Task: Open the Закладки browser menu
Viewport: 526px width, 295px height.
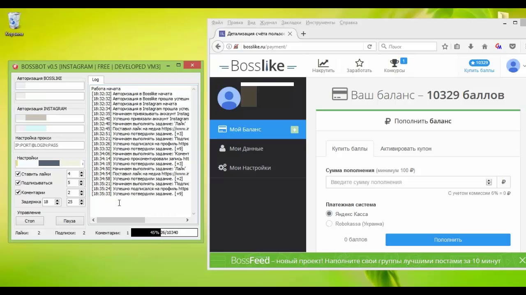Action: click(x=291, y=23)
